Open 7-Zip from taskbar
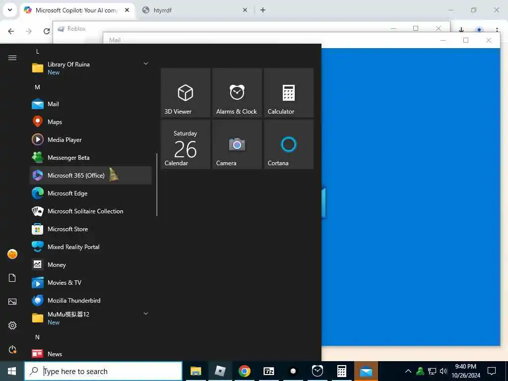The height and width of the screenshot is (381, 508). pyautogui.click(x=268, y=371)
